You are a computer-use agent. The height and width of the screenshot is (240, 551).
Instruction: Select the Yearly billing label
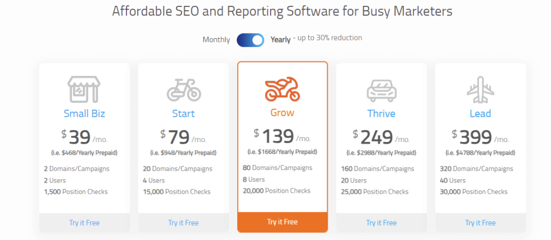click(280, 39)
